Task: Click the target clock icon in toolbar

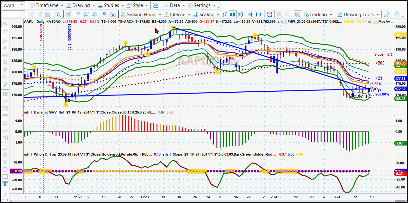Action: click(x=69, y=14)
